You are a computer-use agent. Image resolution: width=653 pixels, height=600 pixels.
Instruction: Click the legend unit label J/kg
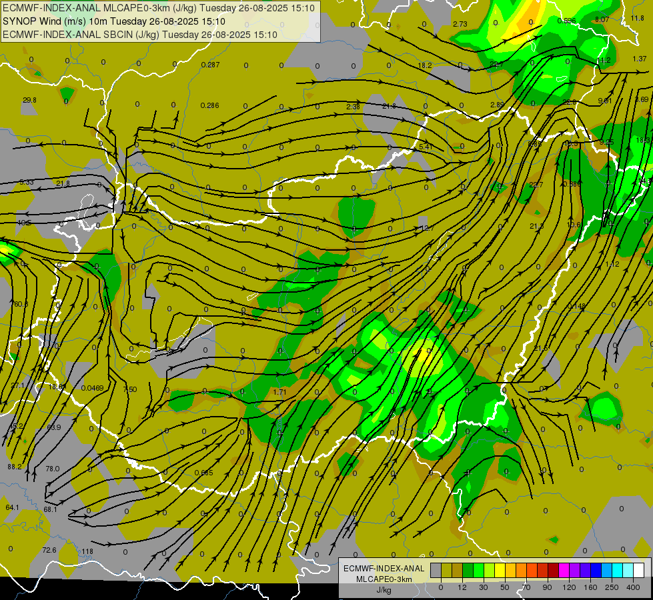(384, 590)
